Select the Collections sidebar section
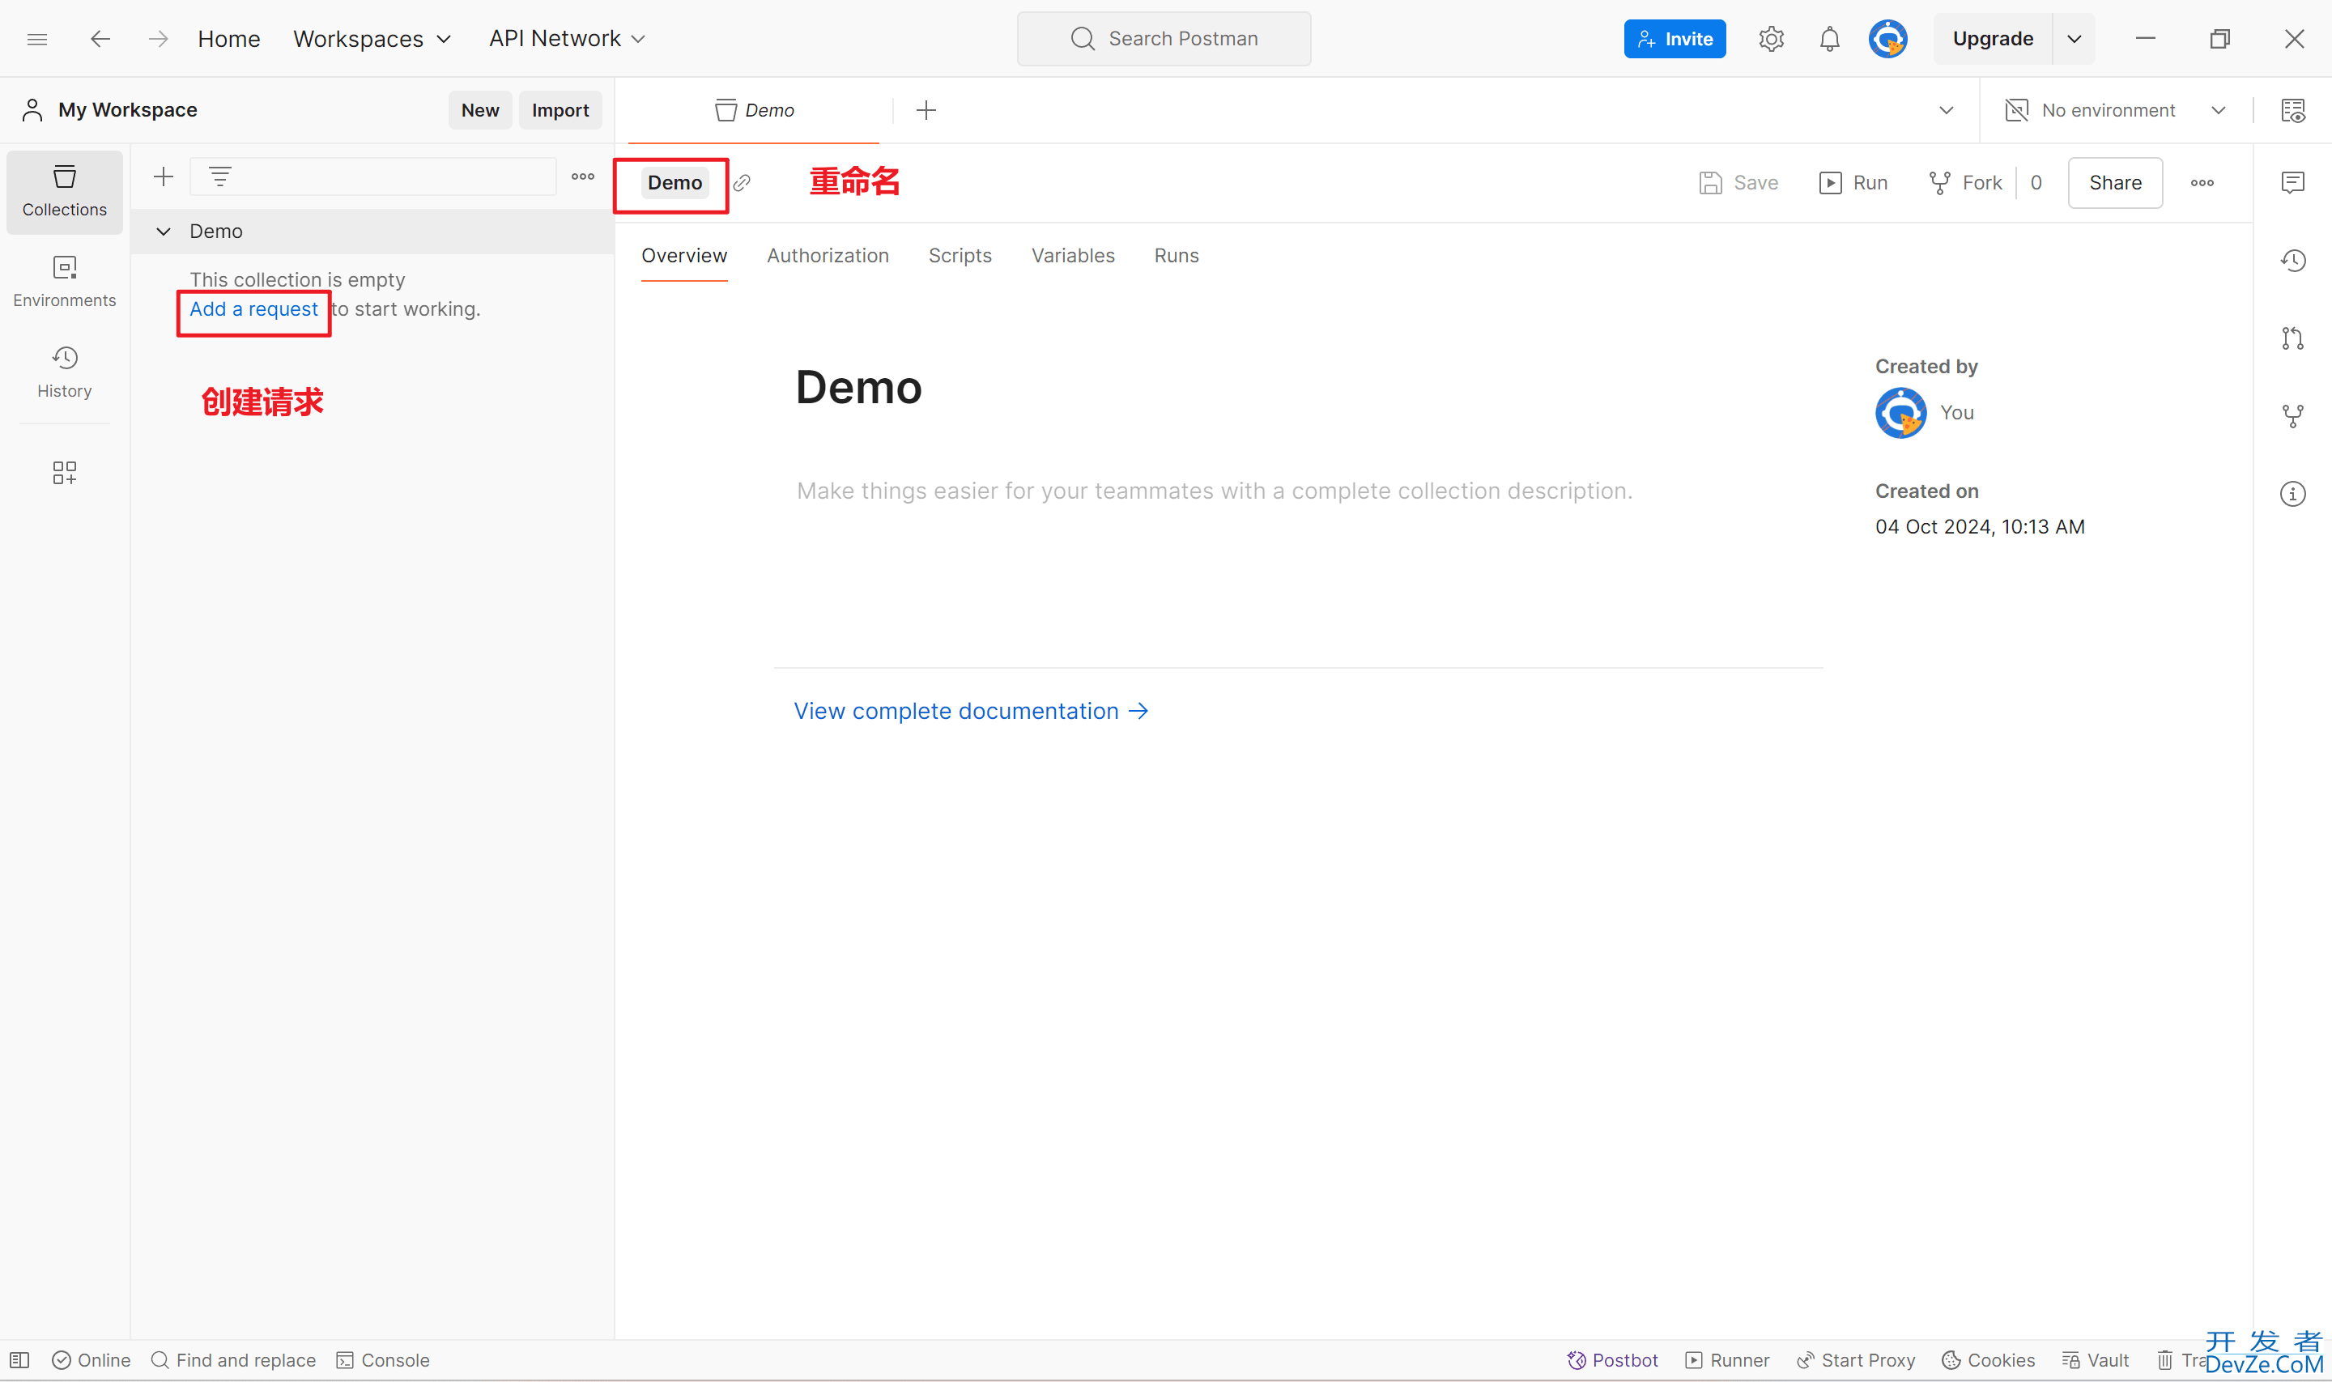This screenshot has height=1382, width=2332. click(64, 192)
